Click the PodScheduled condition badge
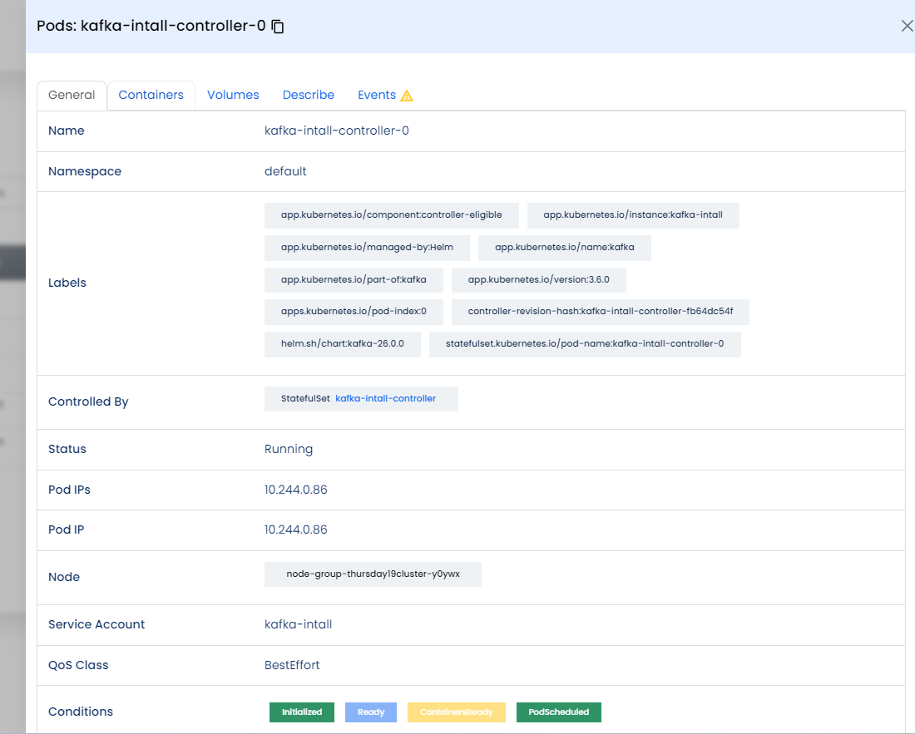The width and height of the screenshot is (915, 734). tap(558, 712)
